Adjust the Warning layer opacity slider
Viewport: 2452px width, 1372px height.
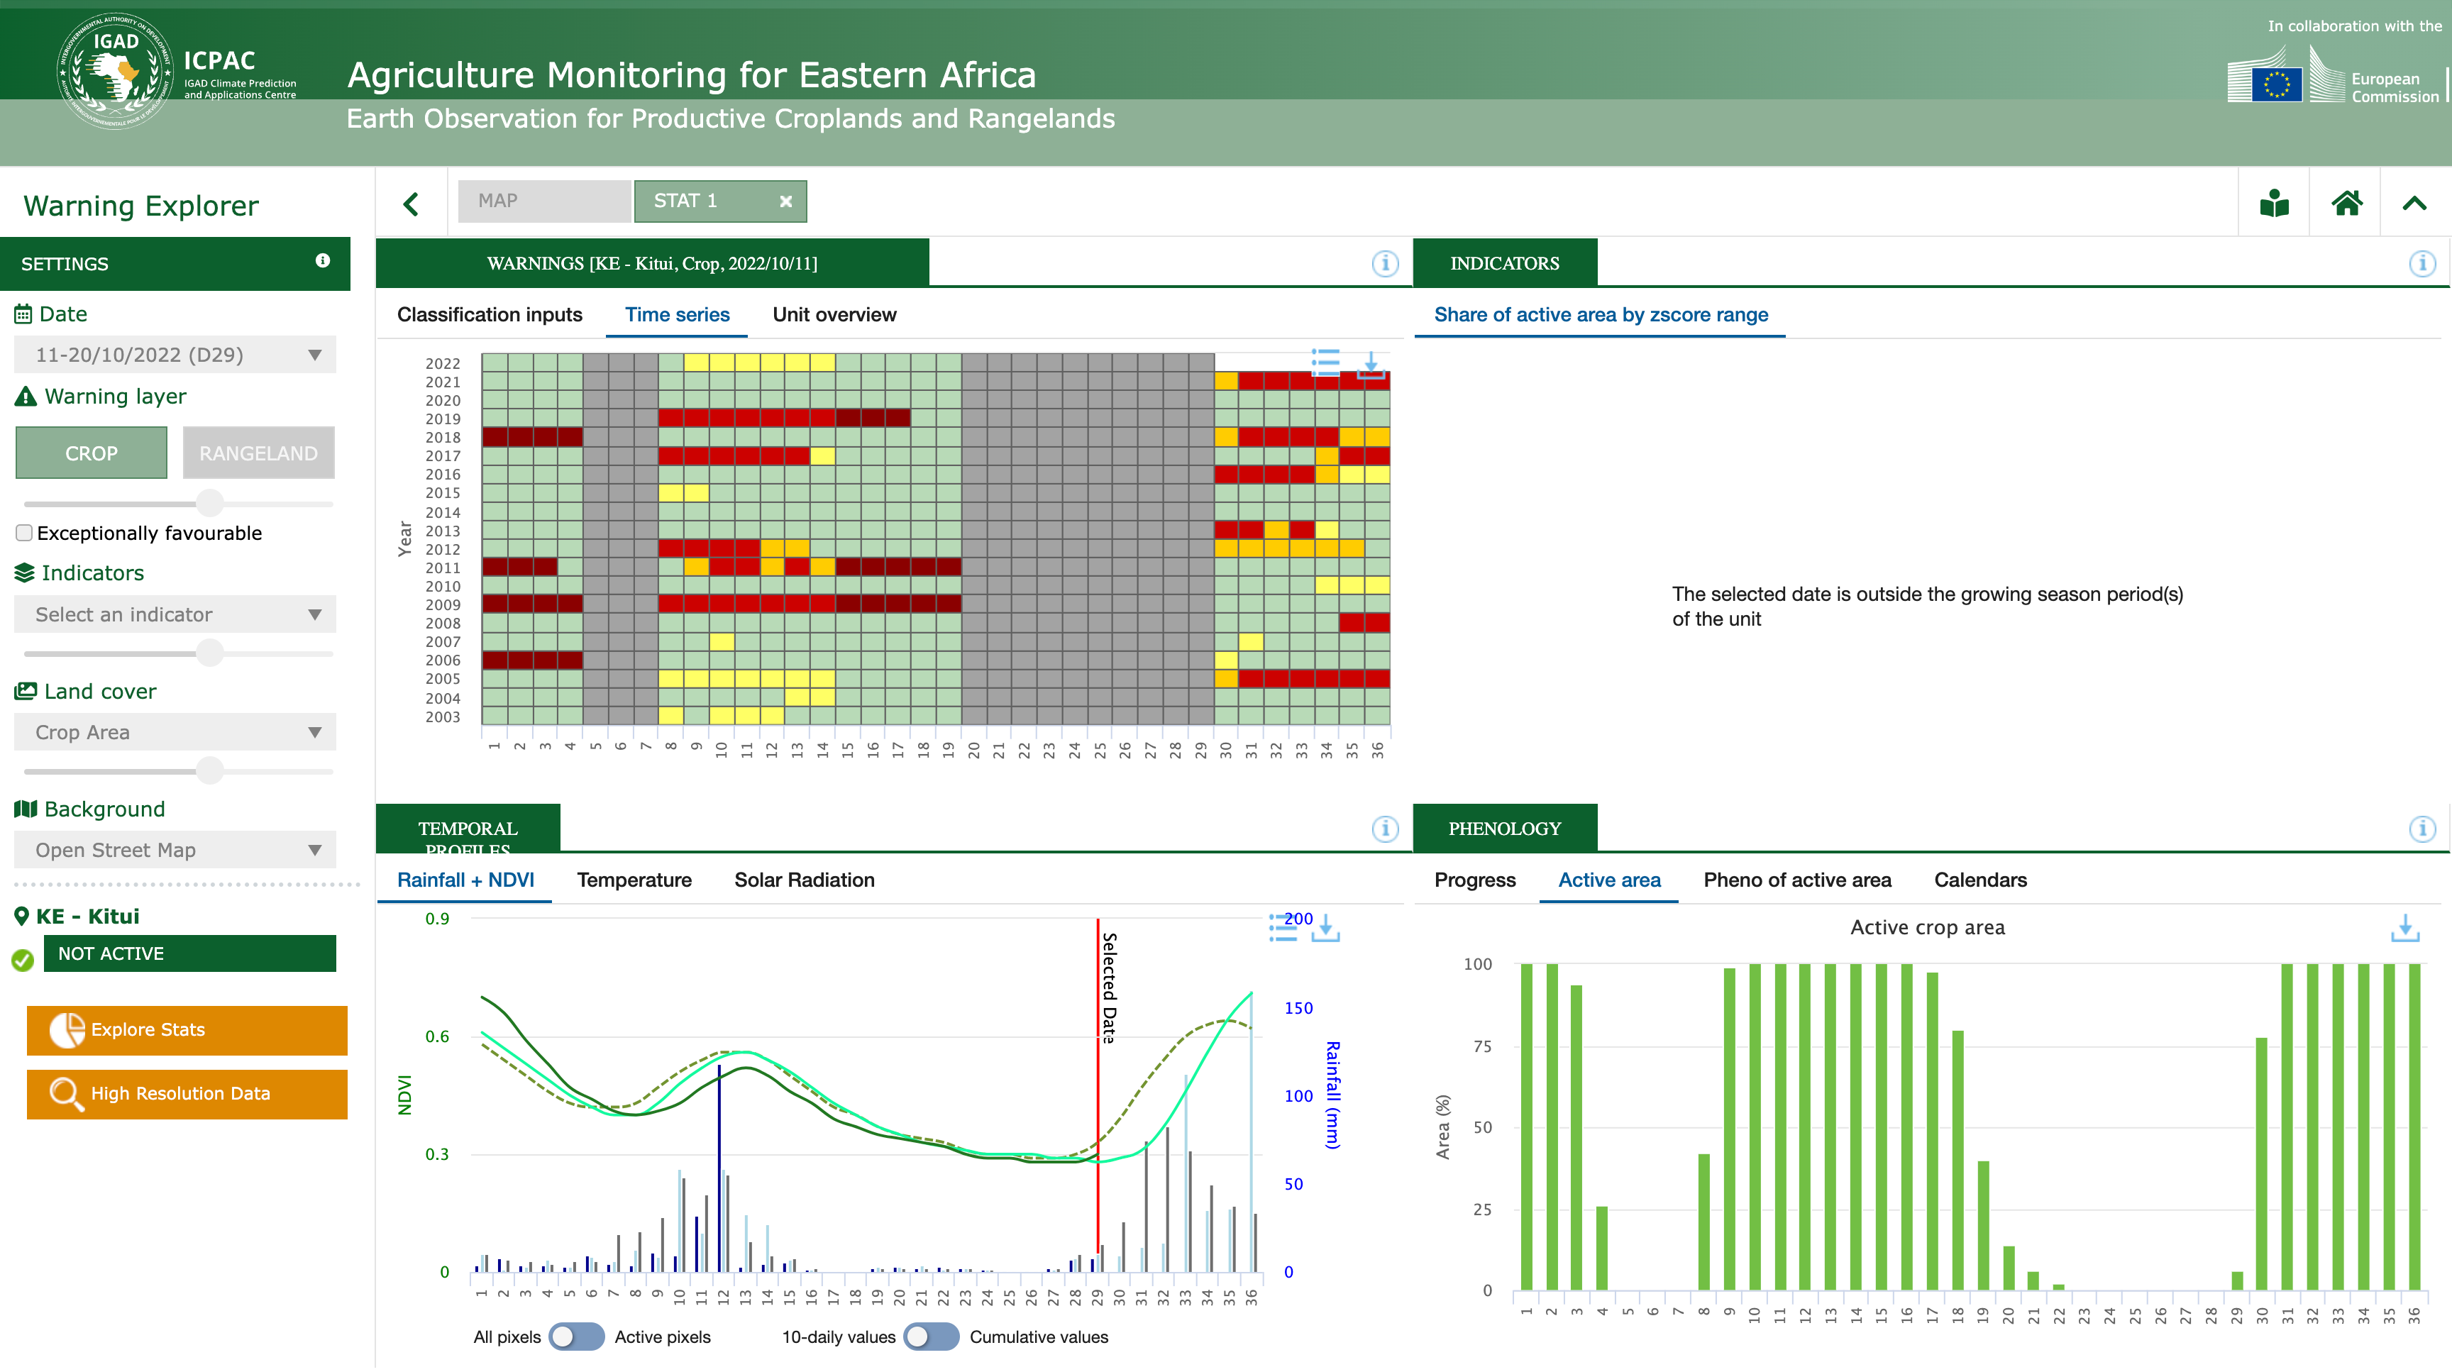point(210,503)
